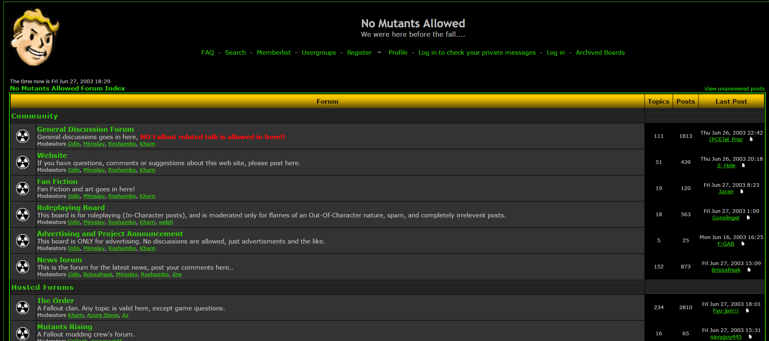The image size is (769, 341).
Task: Click the radiation icon beside Mutants Rising
Action: pyautogui.click(x=22, y=334)
